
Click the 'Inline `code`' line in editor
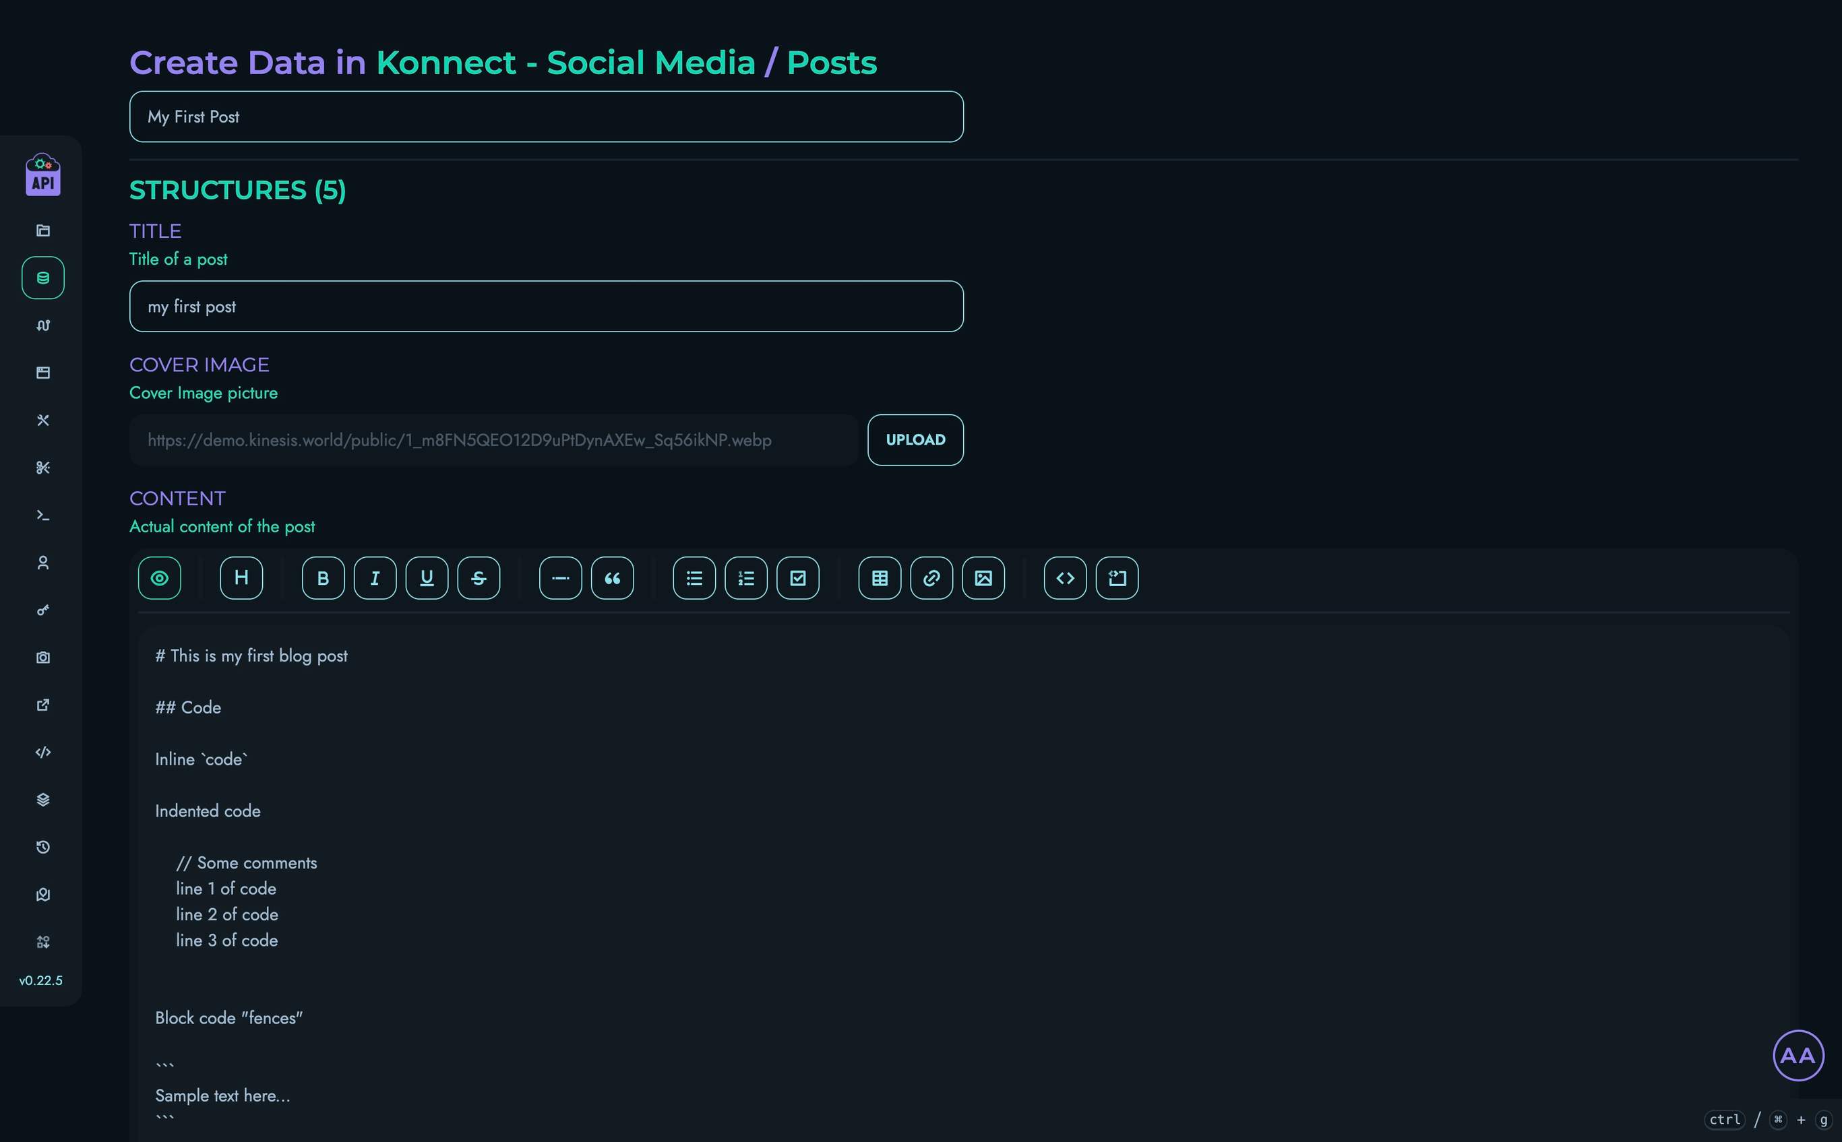tap(202, 759)
